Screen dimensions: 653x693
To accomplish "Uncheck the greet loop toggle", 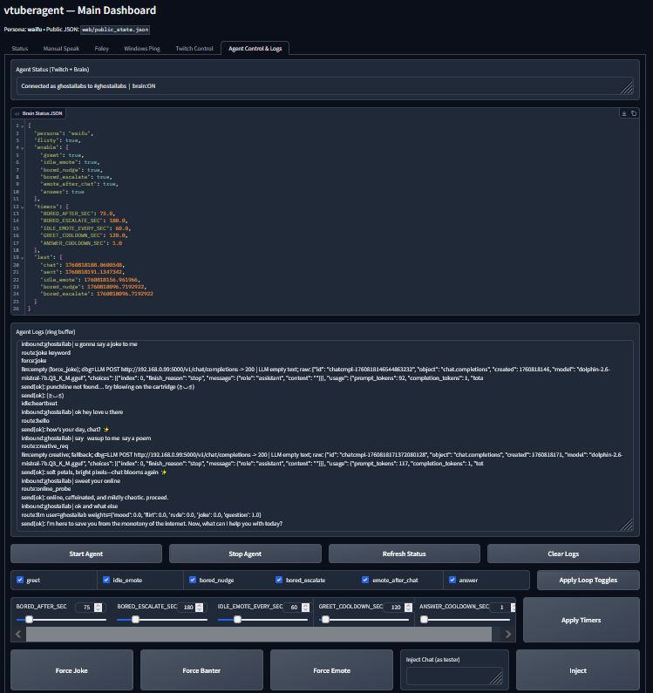I will tap(20, 580).
